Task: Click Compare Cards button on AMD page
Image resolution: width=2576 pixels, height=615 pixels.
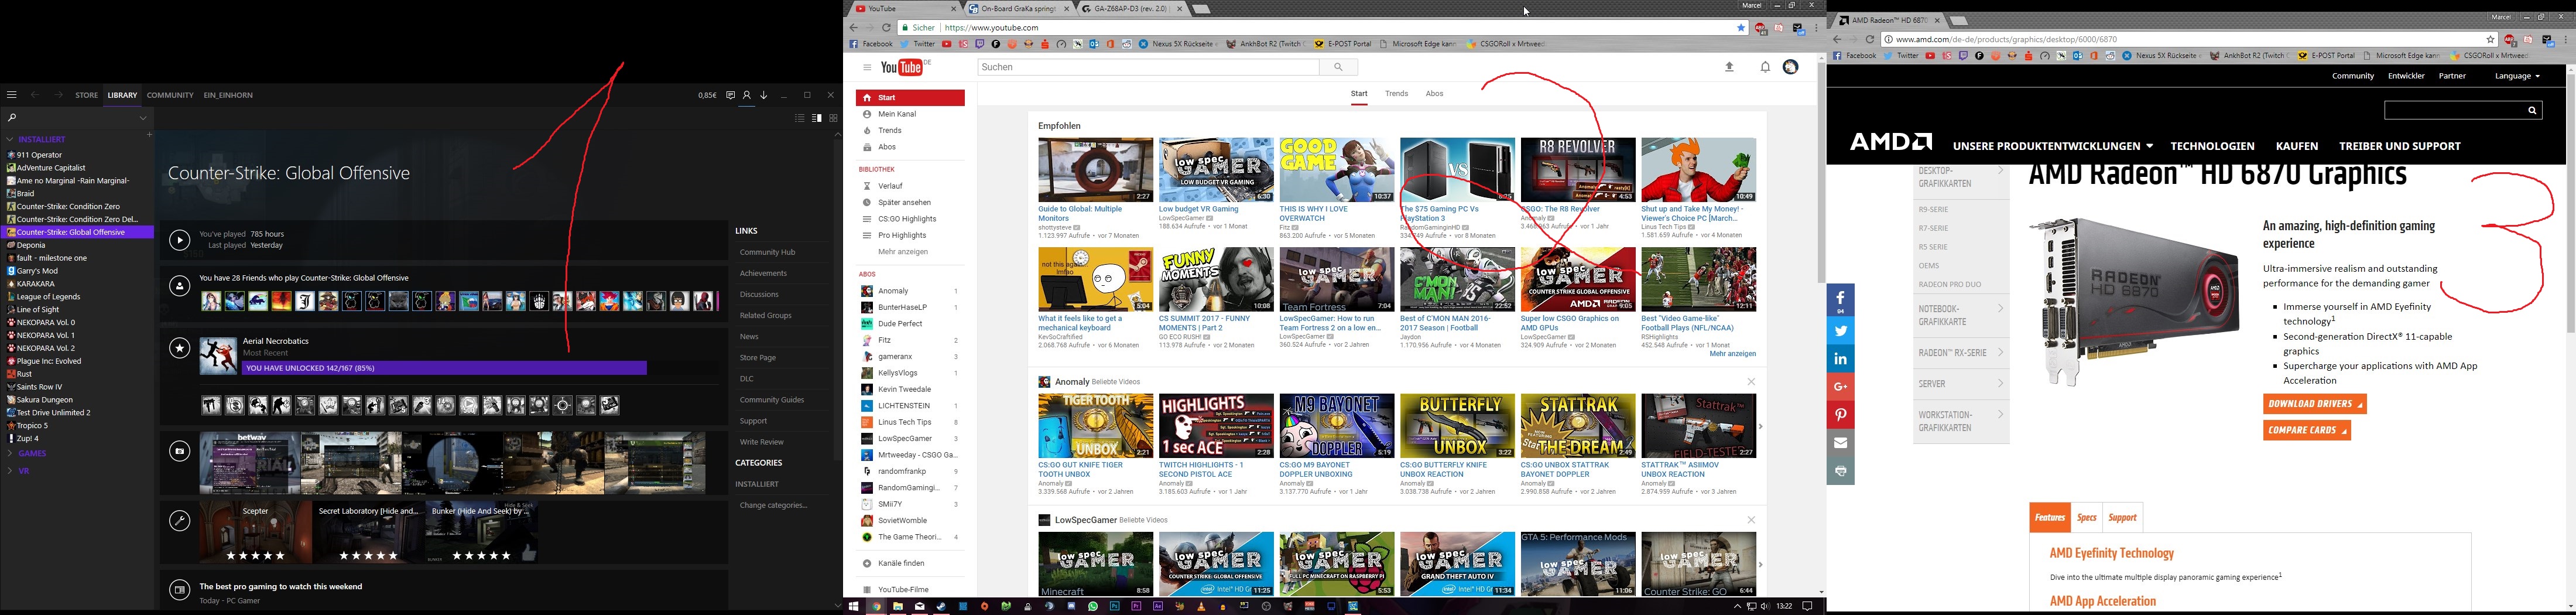Action: tap(2307, 430)
